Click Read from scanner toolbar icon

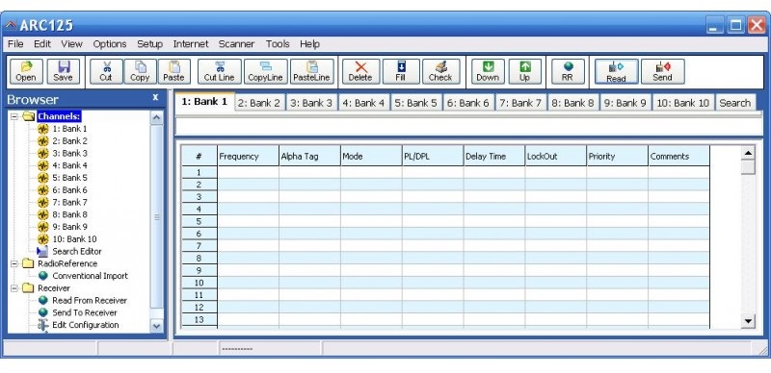[616, 72]
